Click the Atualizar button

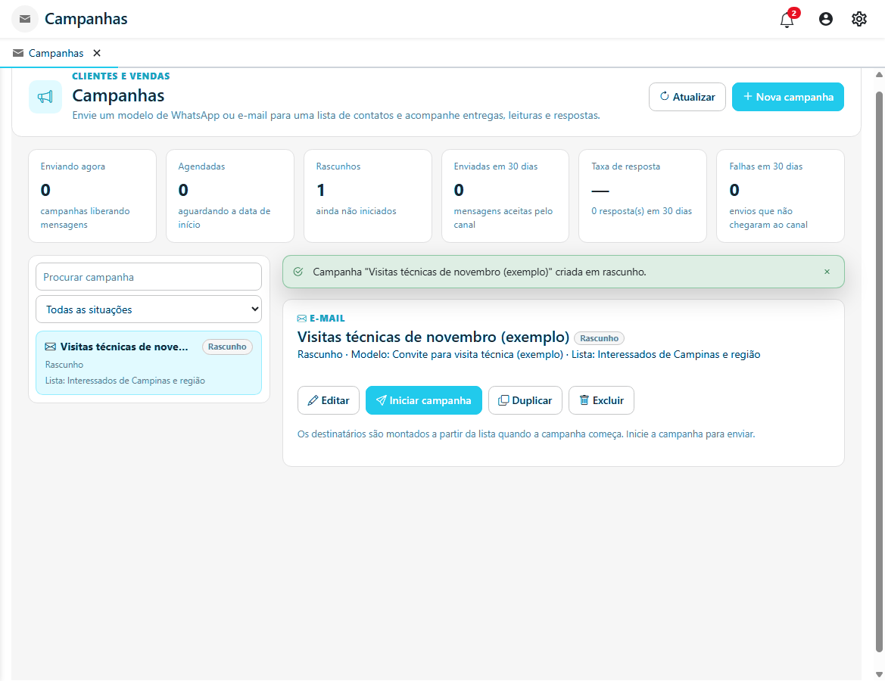pyautogui.click(x=687, y=97)
